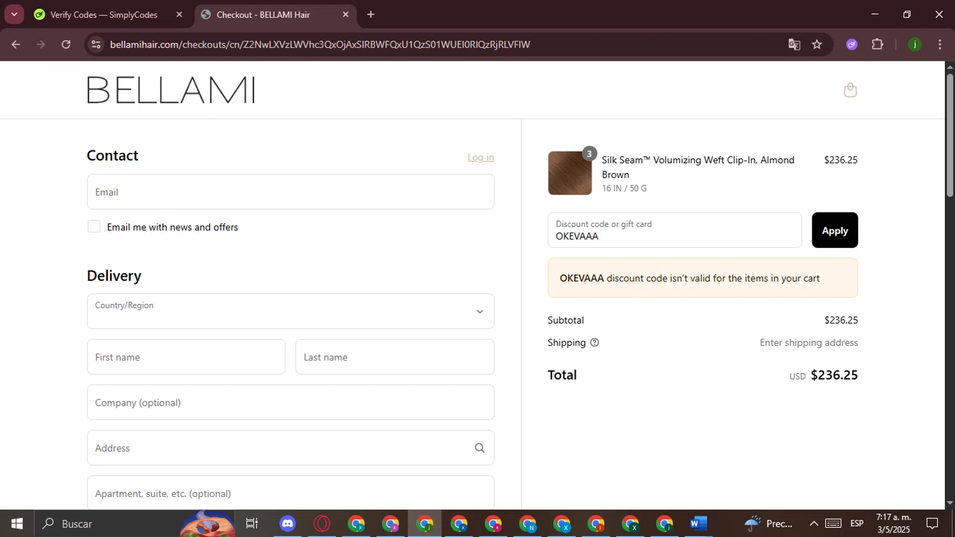The width and height of the screenshot is (955, 537).
Task: Close the Verify Codes SimplyCodes tab
Action: click(x=179, y=14)
